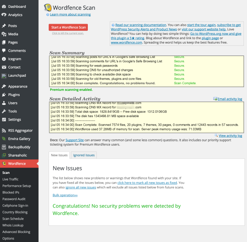Image resolution: width=247 pixels, height=242 pixels.
Task: Click the Envira Gallery leaf icon
Action: pos(4,139)
